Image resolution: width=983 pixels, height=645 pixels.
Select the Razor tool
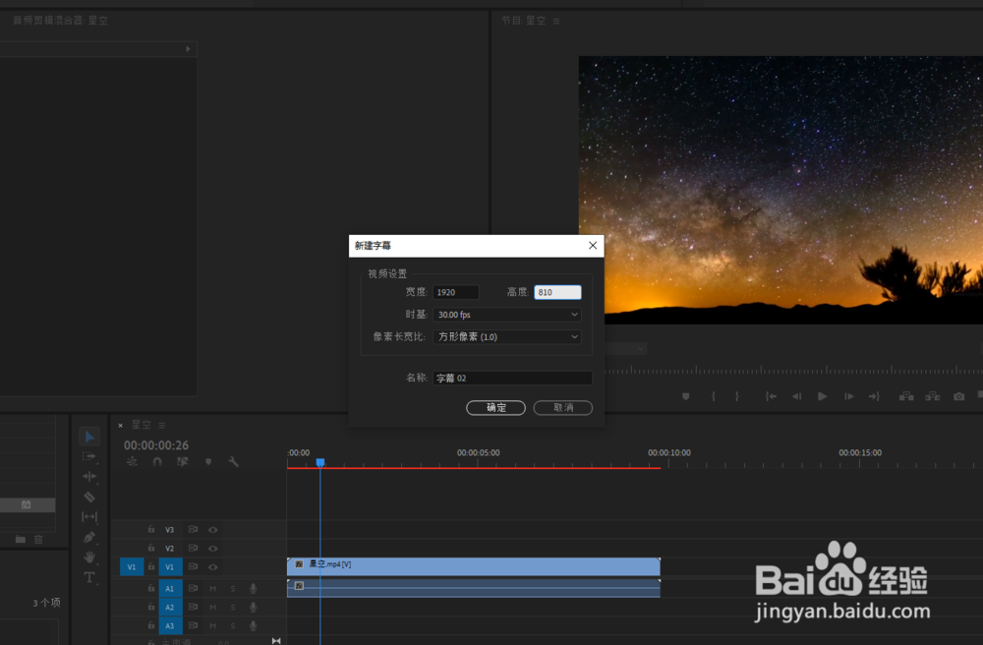coord(89,498)
